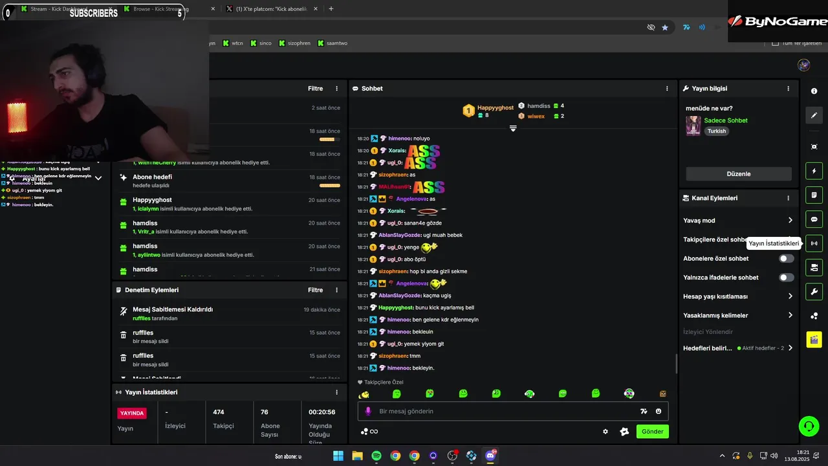Screen dimensions: 828x466
Task: Open the info icon in right sidebar
Action: [x=814, y=91]
